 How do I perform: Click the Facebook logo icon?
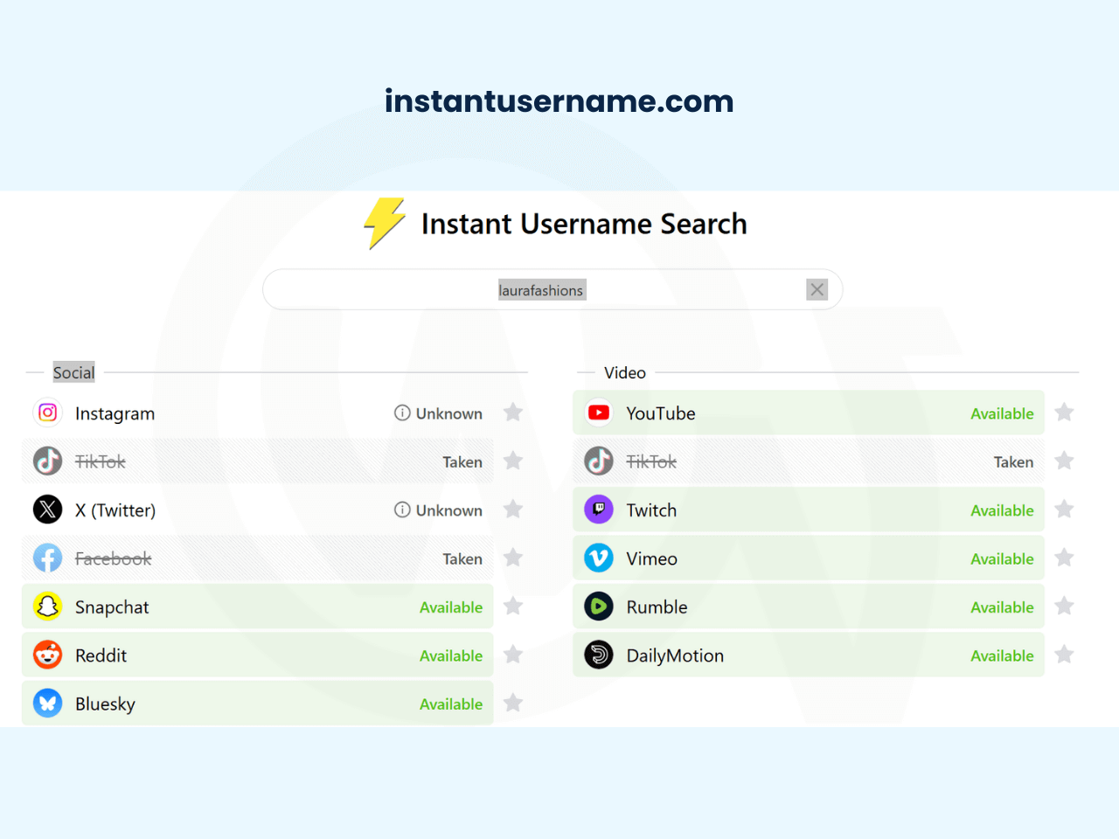coord(48,558)
